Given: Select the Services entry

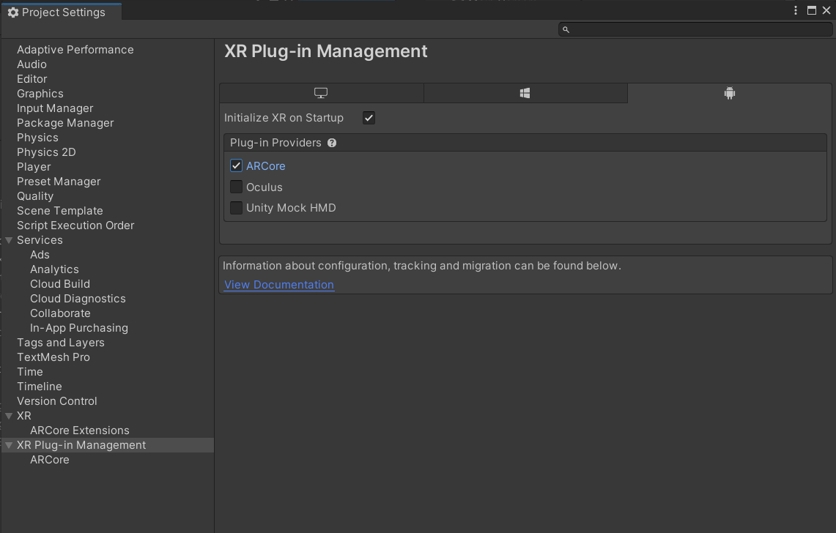Looking at the screenshot, I should click(40, 240).
